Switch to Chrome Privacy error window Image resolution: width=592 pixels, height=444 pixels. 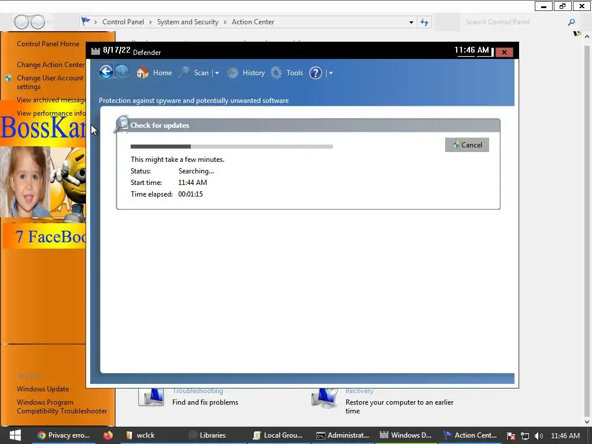point(64,435)
